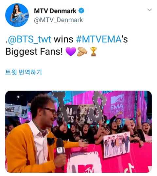Viewport: 157px width, 176px height.
Task: Translate the tweet via 트윗 번역하기
Action: point(24,72)
